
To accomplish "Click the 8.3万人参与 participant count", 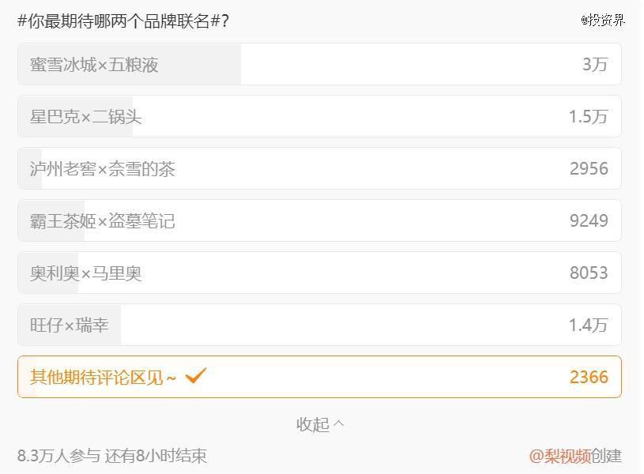I will (58, 456).
